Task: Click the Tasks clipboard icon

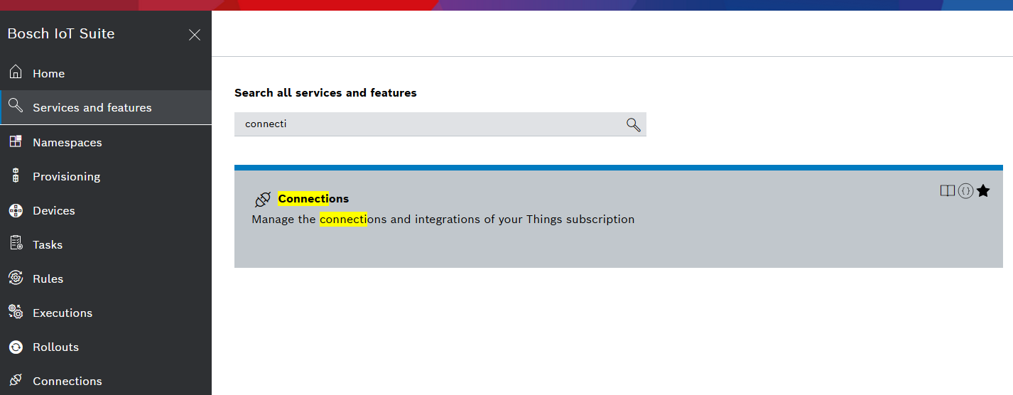Action: pyautogui.click(x=16, y=244)
